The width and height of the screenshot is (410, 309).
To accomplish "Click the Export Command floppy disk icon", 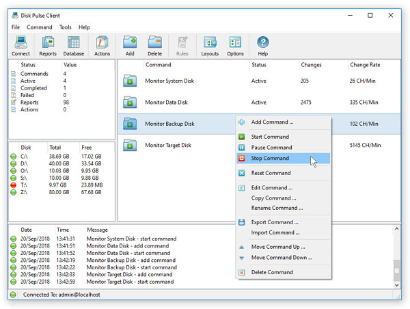I will pyautogui.click(x=242, y=222).
